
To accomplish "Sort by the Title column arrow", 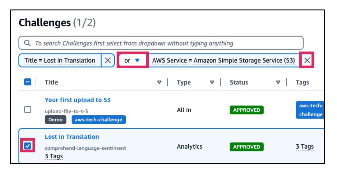I will [159, 83].
